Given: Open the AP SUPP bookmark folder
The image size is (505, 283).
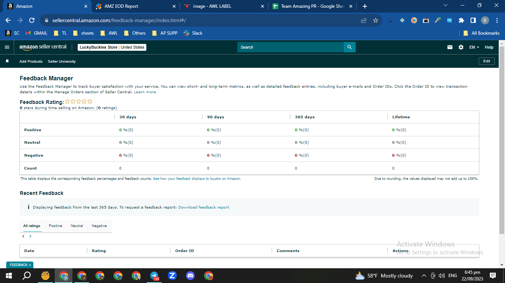Looking at the screenshot, I should [x=165, y=33].
